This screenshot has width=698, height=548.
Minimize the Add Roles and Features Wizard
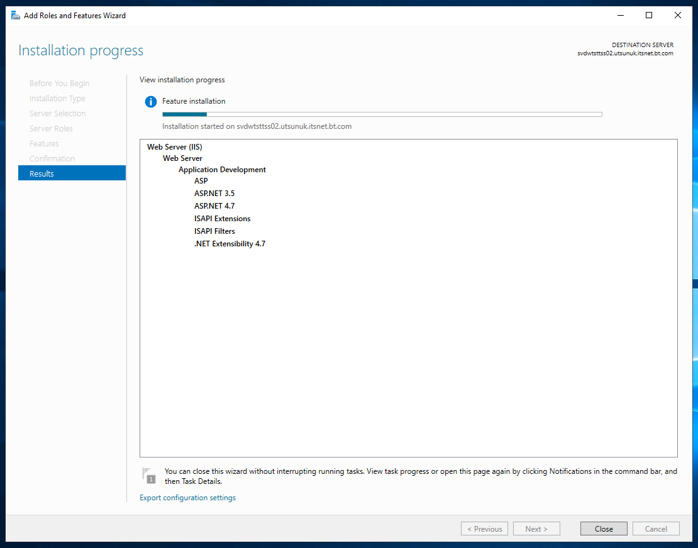(x=621, y=16)
